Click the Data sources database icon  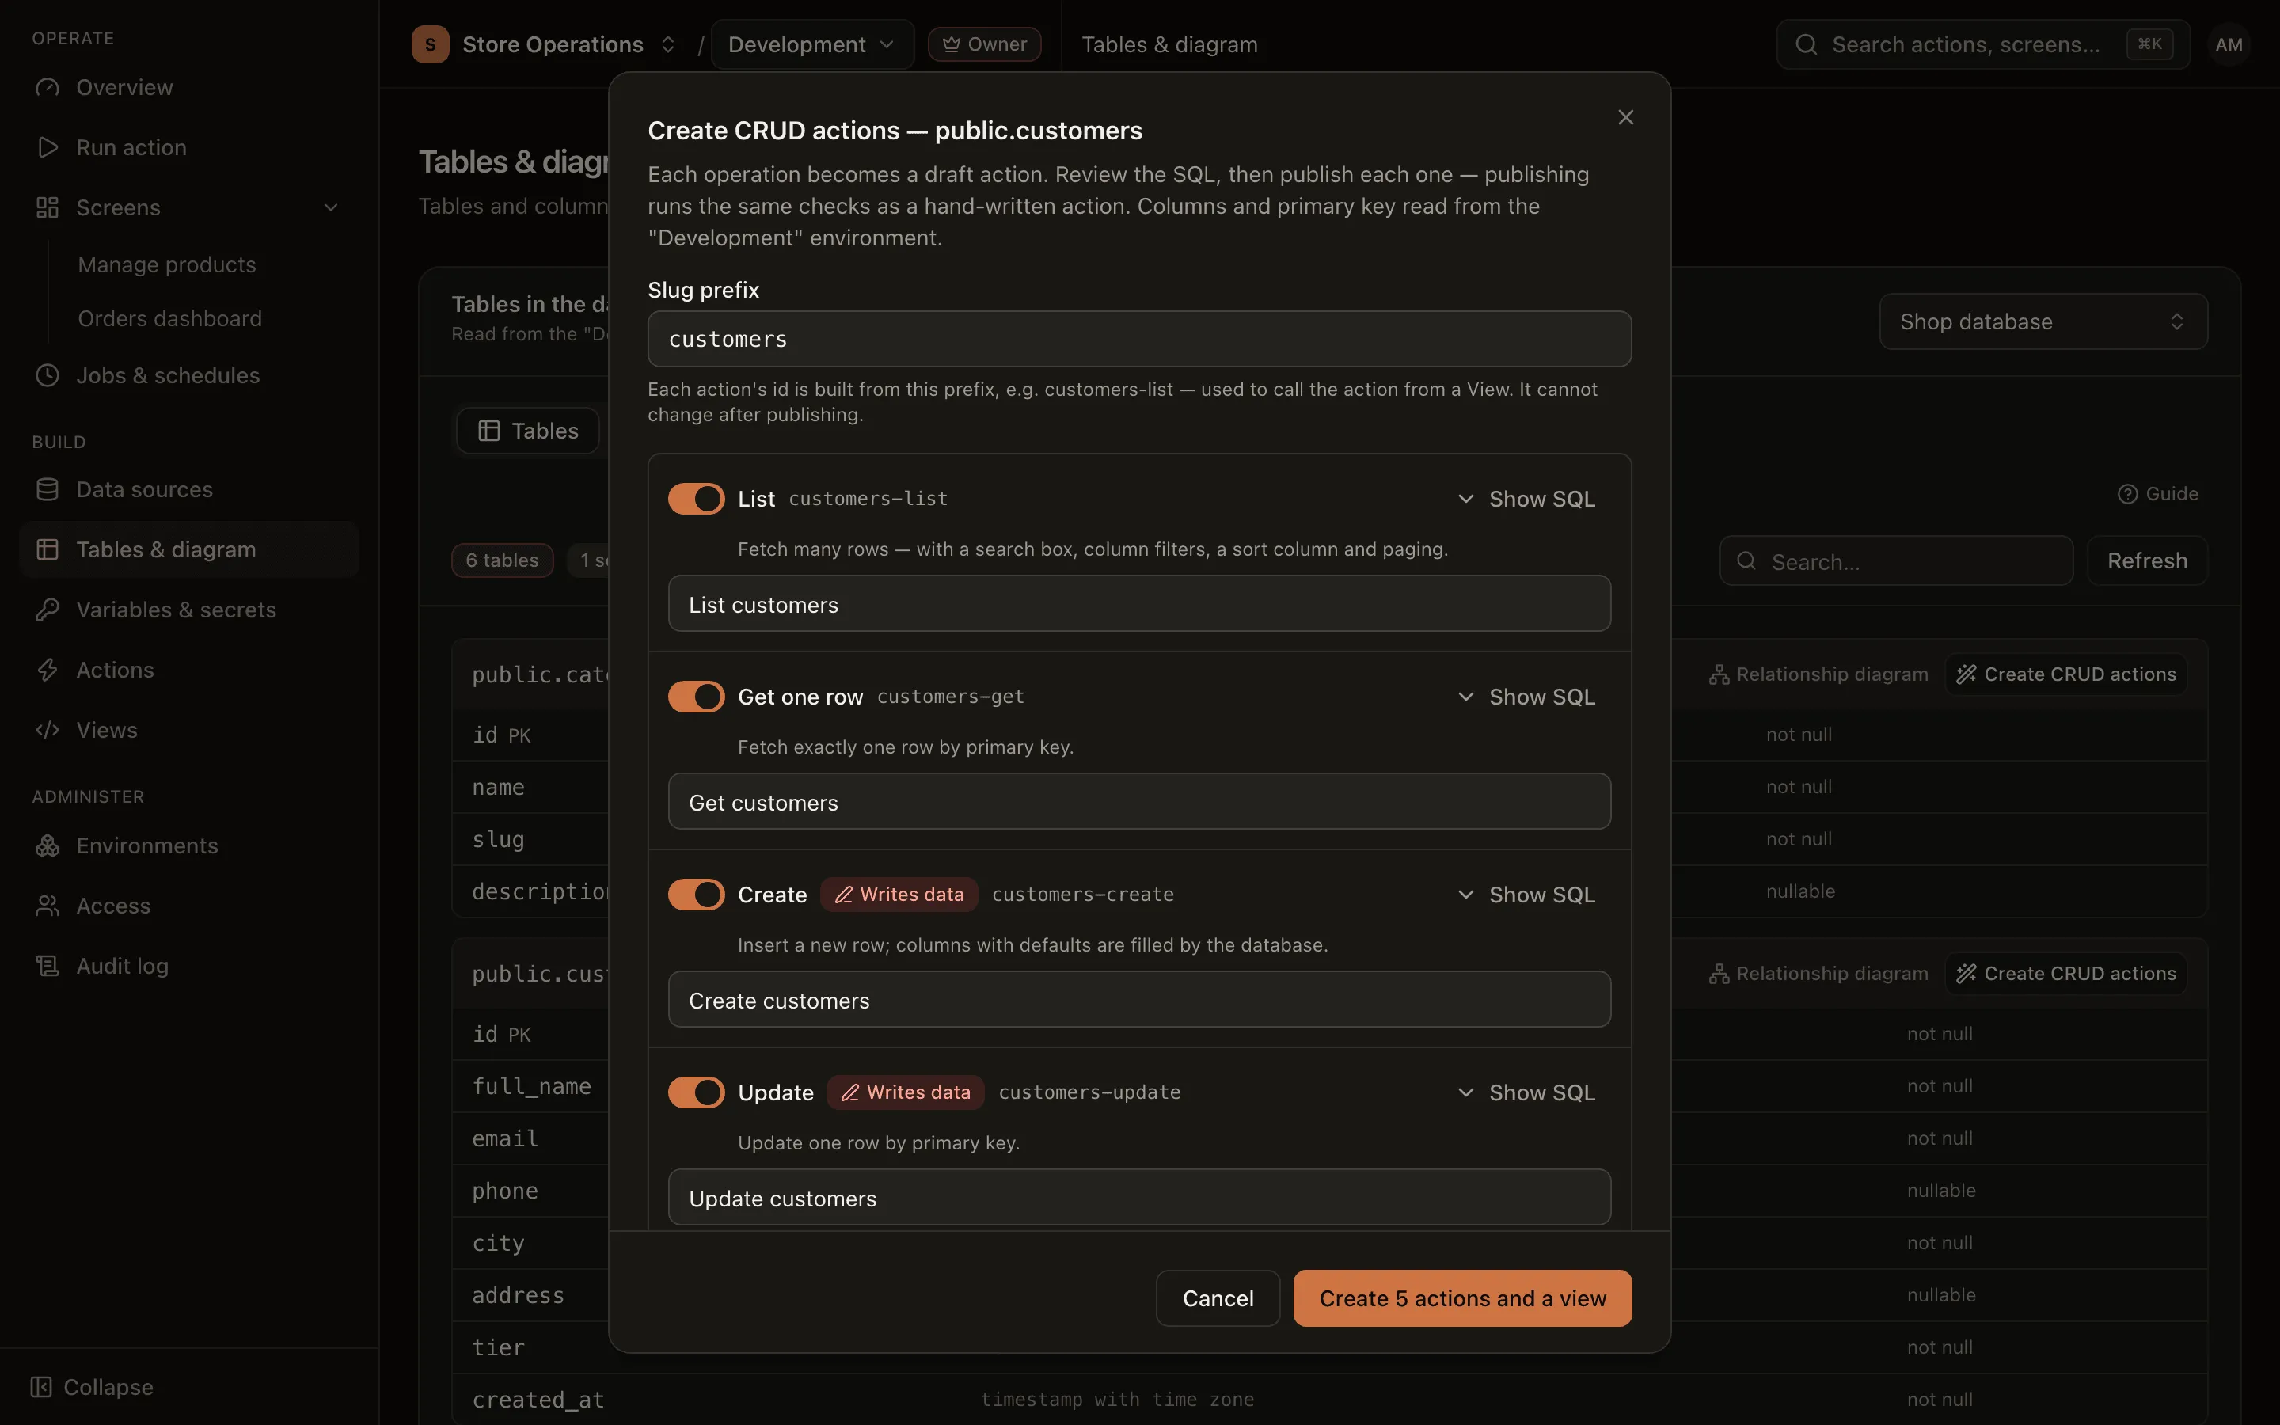click(x=47, y=489)
